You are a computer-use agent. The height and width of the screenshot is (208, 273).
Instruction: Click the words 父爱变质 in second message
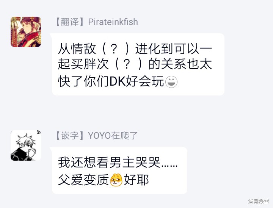pyautogui.click(x=84, y=180)
